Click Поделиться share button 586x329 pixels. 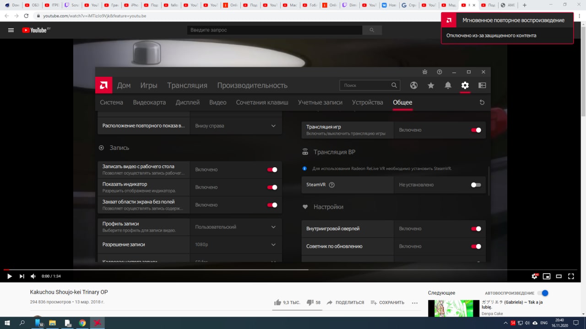pyautogui.click(x=345, y=302)
